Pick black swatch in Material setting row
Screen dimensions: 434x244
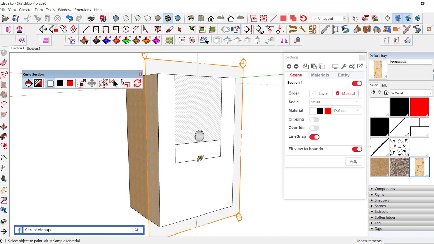coord(320,111)
